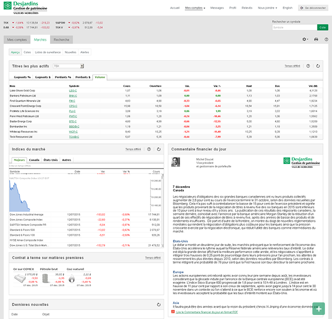This screenshot has width=332, height=319.
Task: Show the Perdants % tab
Action: tap(63, 77)
